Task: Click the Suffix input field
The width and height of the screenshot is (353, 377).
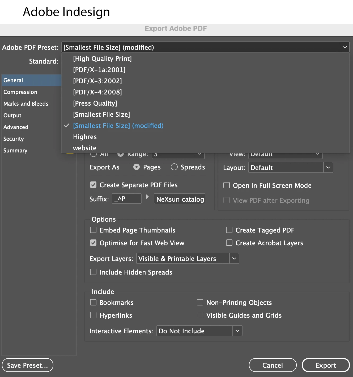Action: pyautogui.click(x=127, y=199)
